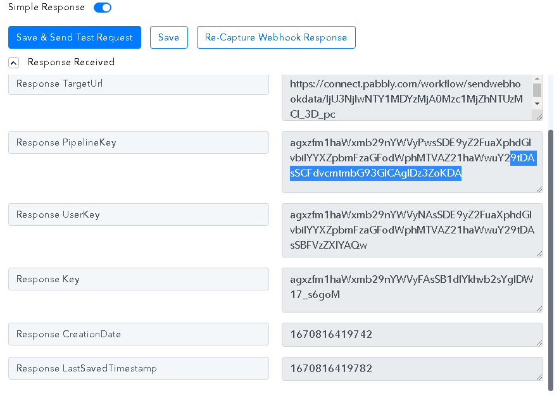Click Save & Send Test Request button

click(75, 37)
